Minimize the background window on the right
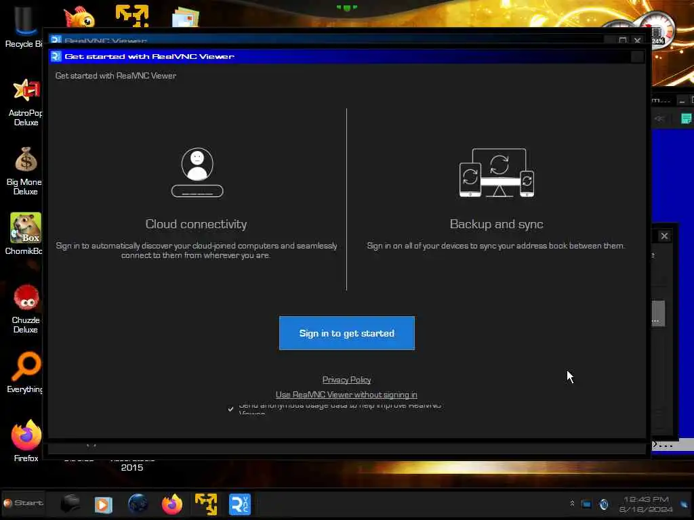 pyautogui.click(x=682, y=102)
